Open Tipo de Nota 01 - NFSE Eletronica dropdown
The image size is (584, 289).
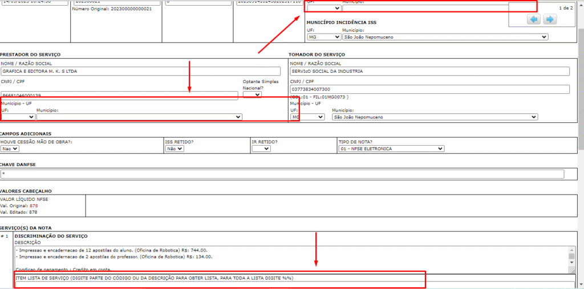pos(391,148)
